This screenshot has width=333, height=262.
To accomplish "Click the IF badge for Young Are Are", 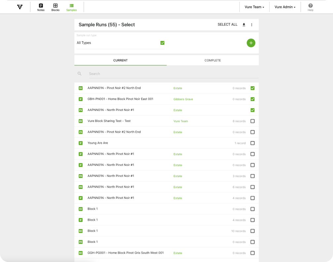I will tap(81, 143).
